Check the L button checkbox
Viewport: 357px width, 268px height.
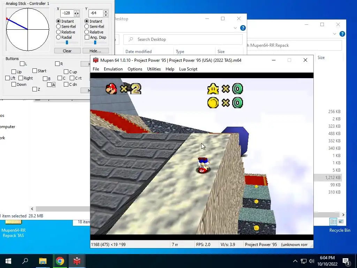click(22, 64)
